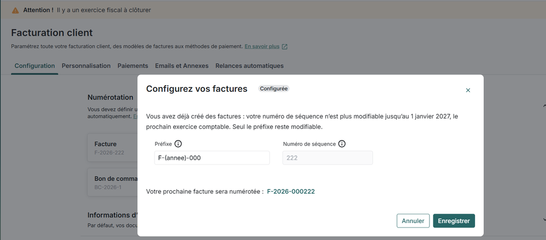The image size is (546, 240).
Task: Follow the En savoir plus link
Action: (x=262, y=46)
